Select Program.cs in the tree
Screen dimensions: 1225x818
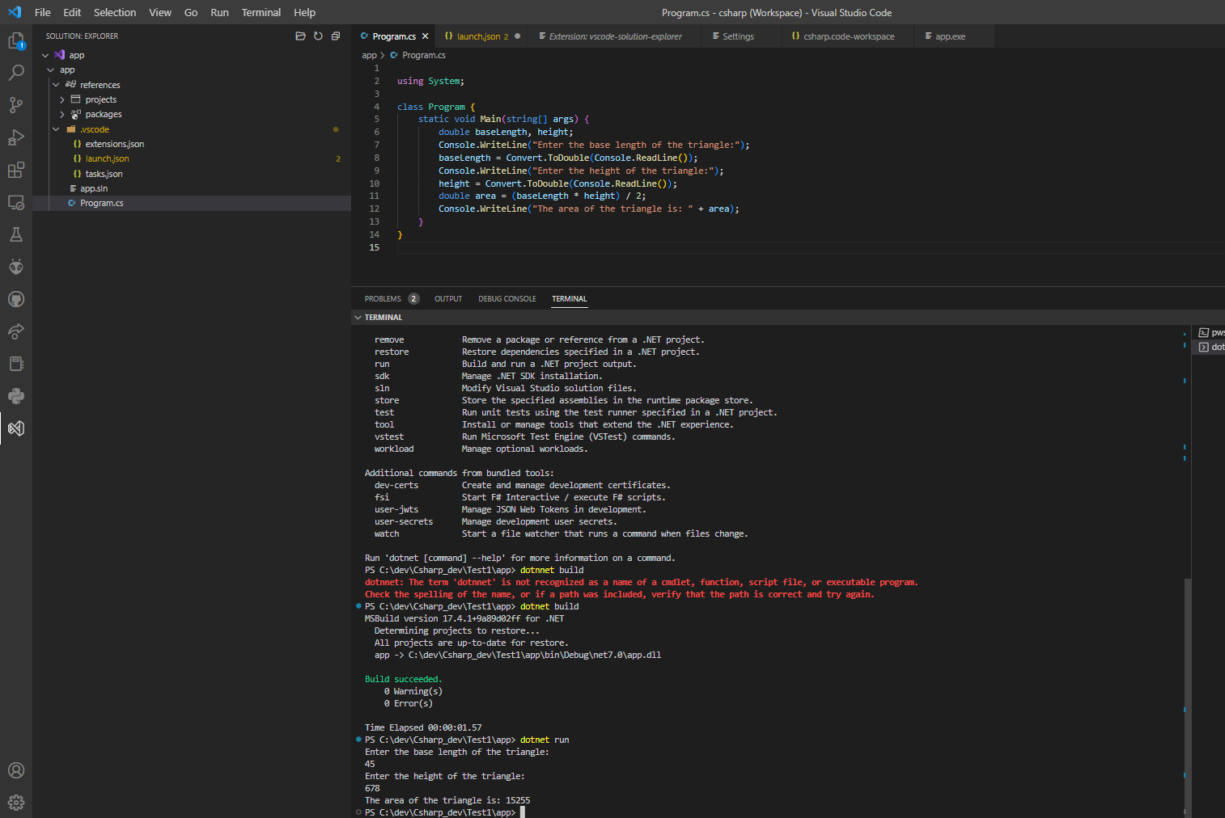101,203
